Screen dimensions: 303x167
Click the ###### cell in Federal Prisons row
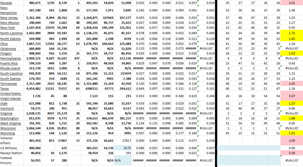tap(138, 160)
